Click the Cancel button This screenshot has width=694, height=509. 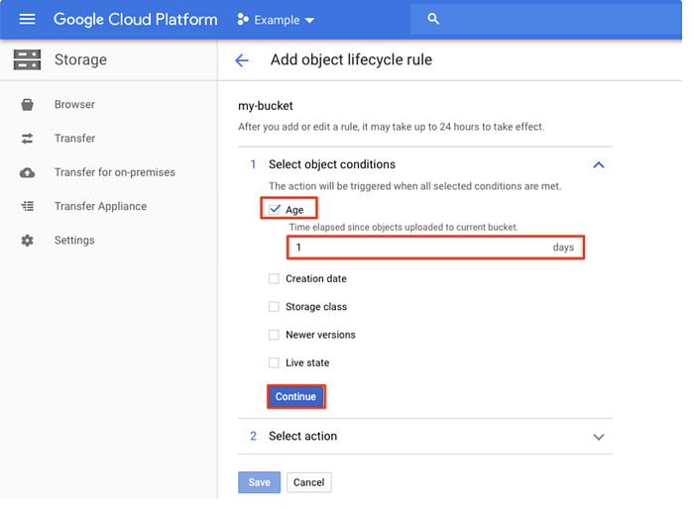[x=308, y=482]
